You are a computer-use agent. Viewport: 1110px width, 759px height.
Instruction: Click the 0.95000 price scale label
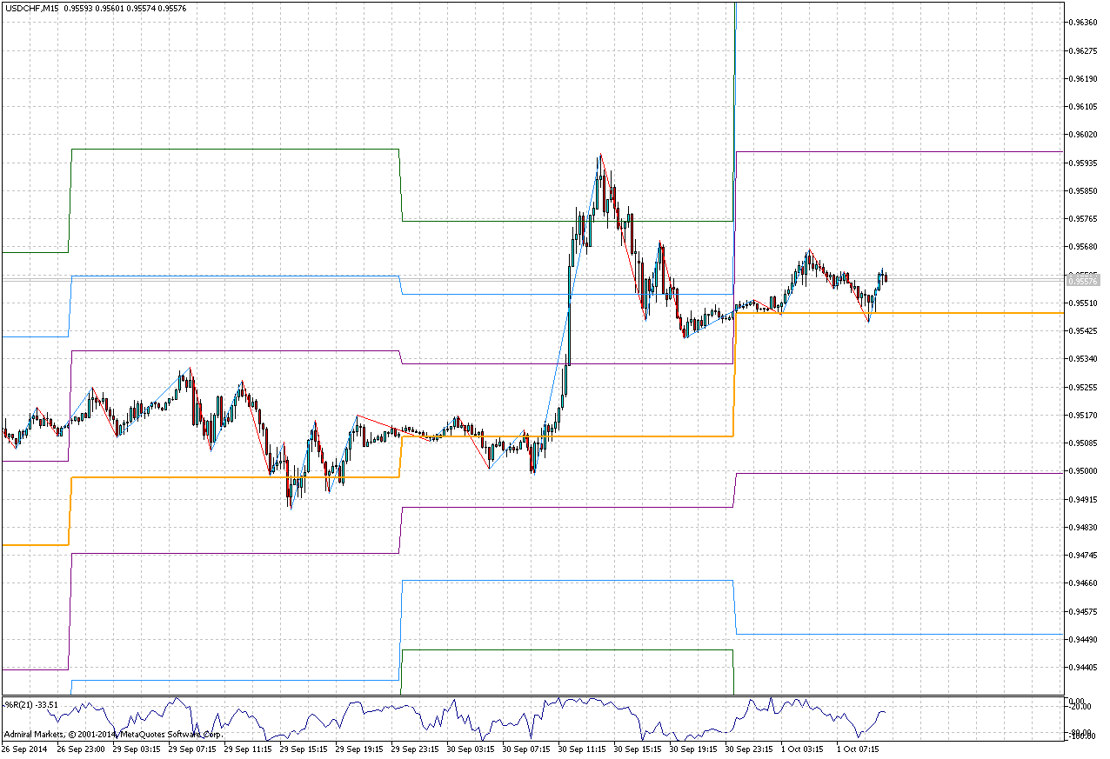(x=1084, y=471)
